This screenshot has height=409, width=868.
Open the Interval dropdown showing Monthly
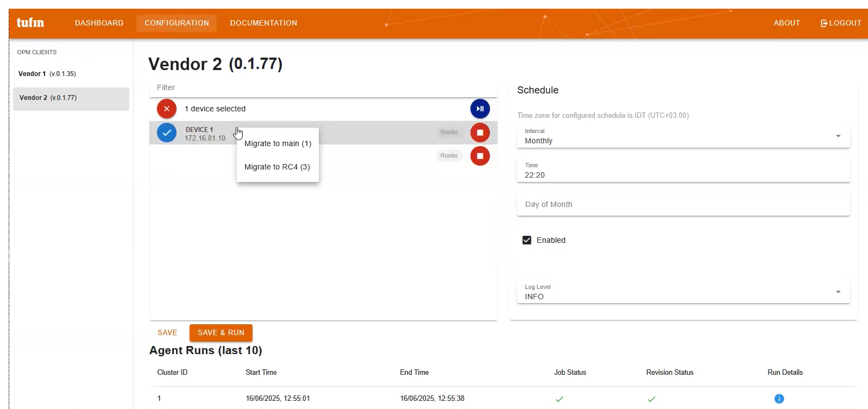683,136
